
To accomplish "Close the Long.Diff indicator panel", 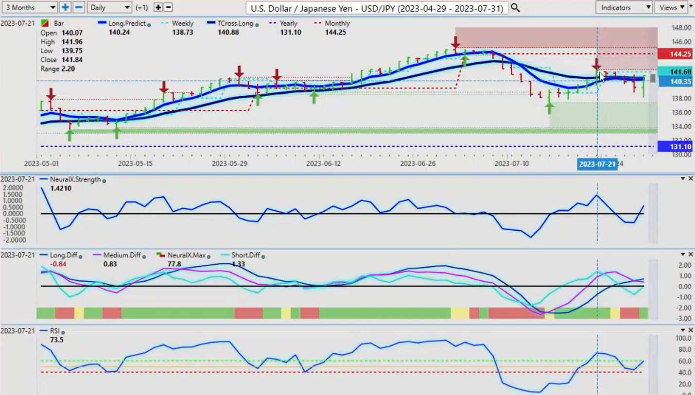I will click(691, 255).
